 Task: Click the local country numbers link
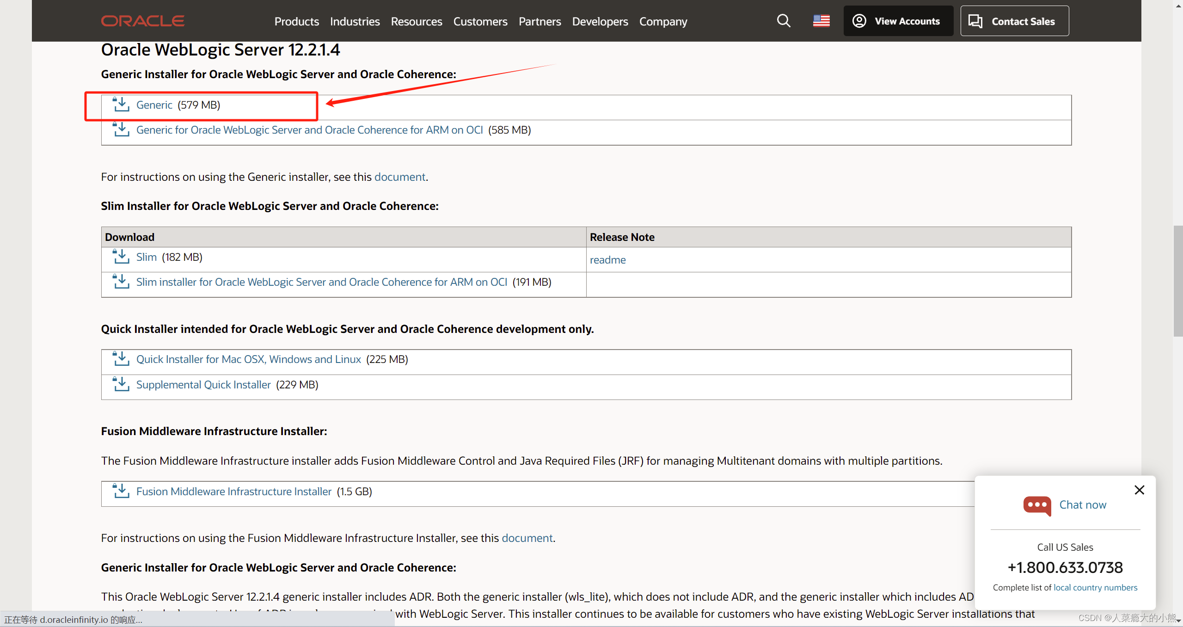[1095, 587]
